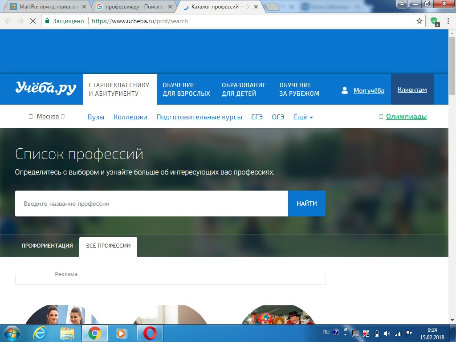Image resolution: width=456 pixels, height=342 pixels.
Task: Open the new tab button
Action: [x=272, y=7]
